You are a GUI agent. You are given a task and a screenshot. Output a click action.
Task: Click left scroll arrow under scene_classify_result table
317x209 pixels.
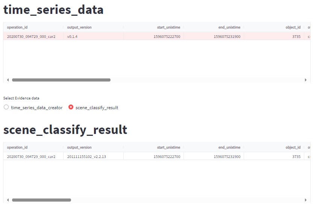coord(8,200)
